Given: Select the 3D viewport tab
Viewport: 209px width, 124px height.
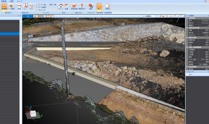Looking at the screenshot, I should click(28, 16).
